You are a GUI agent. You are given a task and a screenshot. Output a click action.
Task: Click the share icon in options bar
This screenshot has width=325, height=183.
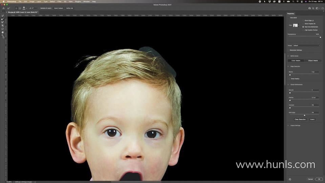point(323,8)
